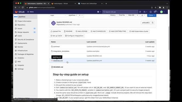This screenshot has height=102, width=182.
Task: Open the integration_templates folder
Action: click(61, 51)
